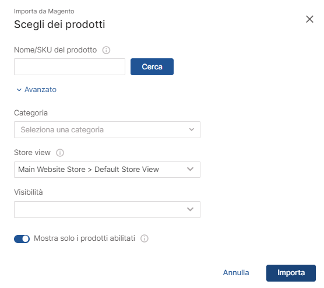Screen dimensions: 324x288
Task: Click the Mostra solo i prodotti abilitati label
Action: point(84,238)
